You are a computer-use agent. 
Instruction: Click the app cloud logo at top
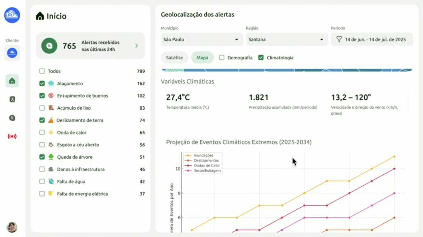click(x=12, y=15)
